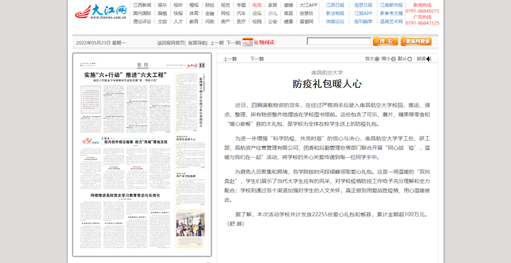The height and width of the screenshot is (263, 511).
Task: Click the default size (默认) circle icon
Action: [x=410, y=59]
